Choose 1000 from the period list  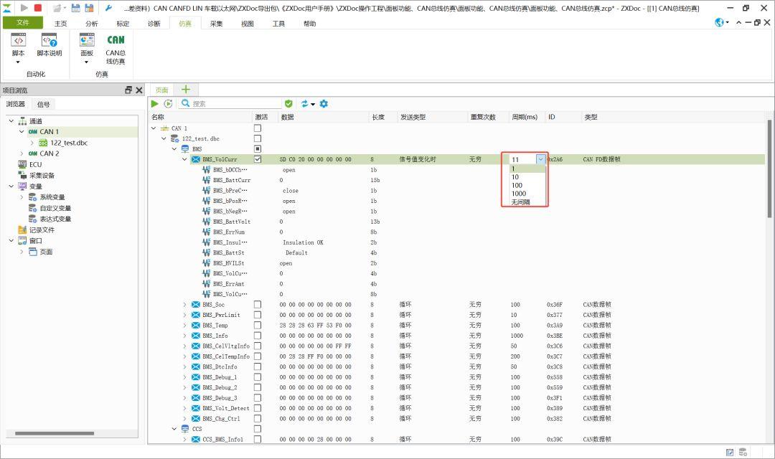(x=519, y=194)
